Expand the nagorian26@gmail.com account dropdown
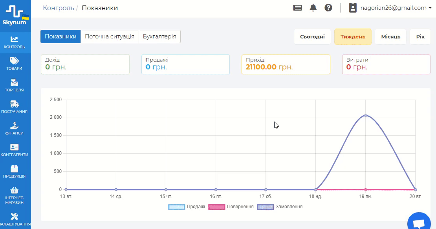This screenshot has height=229, width=436. pos(390,8)
